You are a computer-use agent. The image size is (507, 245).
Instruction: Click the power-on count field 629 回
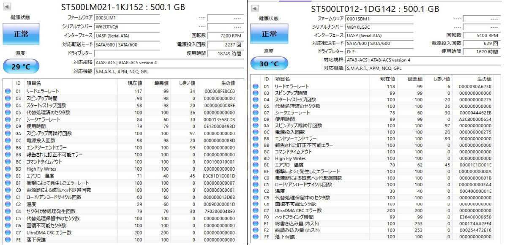click(482, 43)
